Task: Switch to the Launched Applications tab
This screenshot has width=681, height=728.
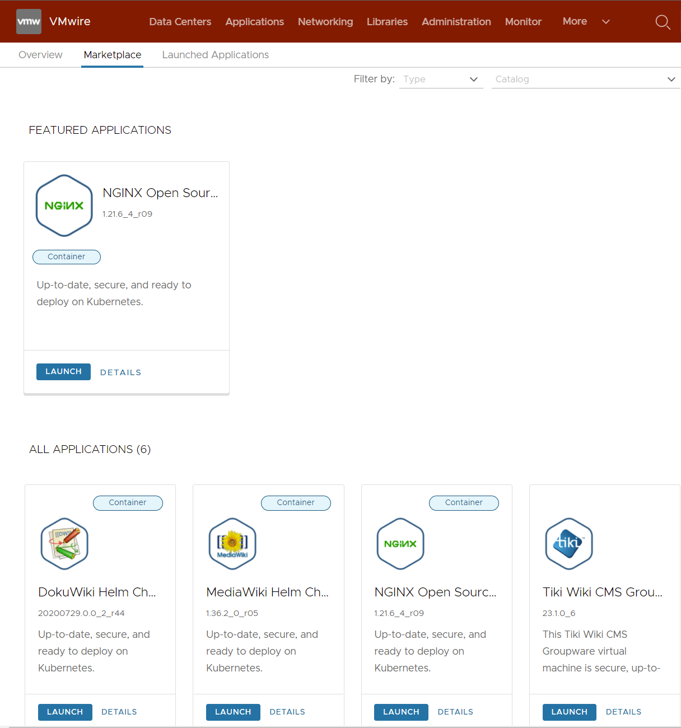Action: click(x=215, y=55)
